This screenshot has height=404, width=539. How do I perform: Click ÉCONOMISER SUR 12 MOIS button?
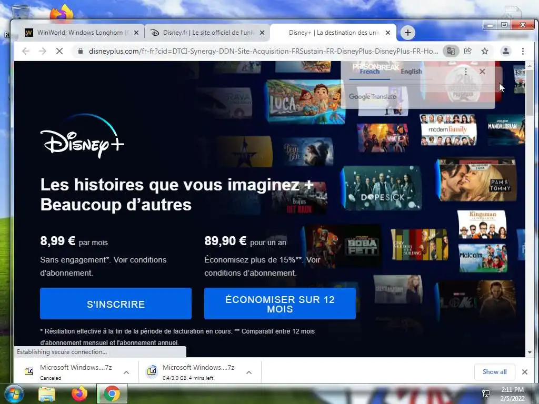coord(280,304)
